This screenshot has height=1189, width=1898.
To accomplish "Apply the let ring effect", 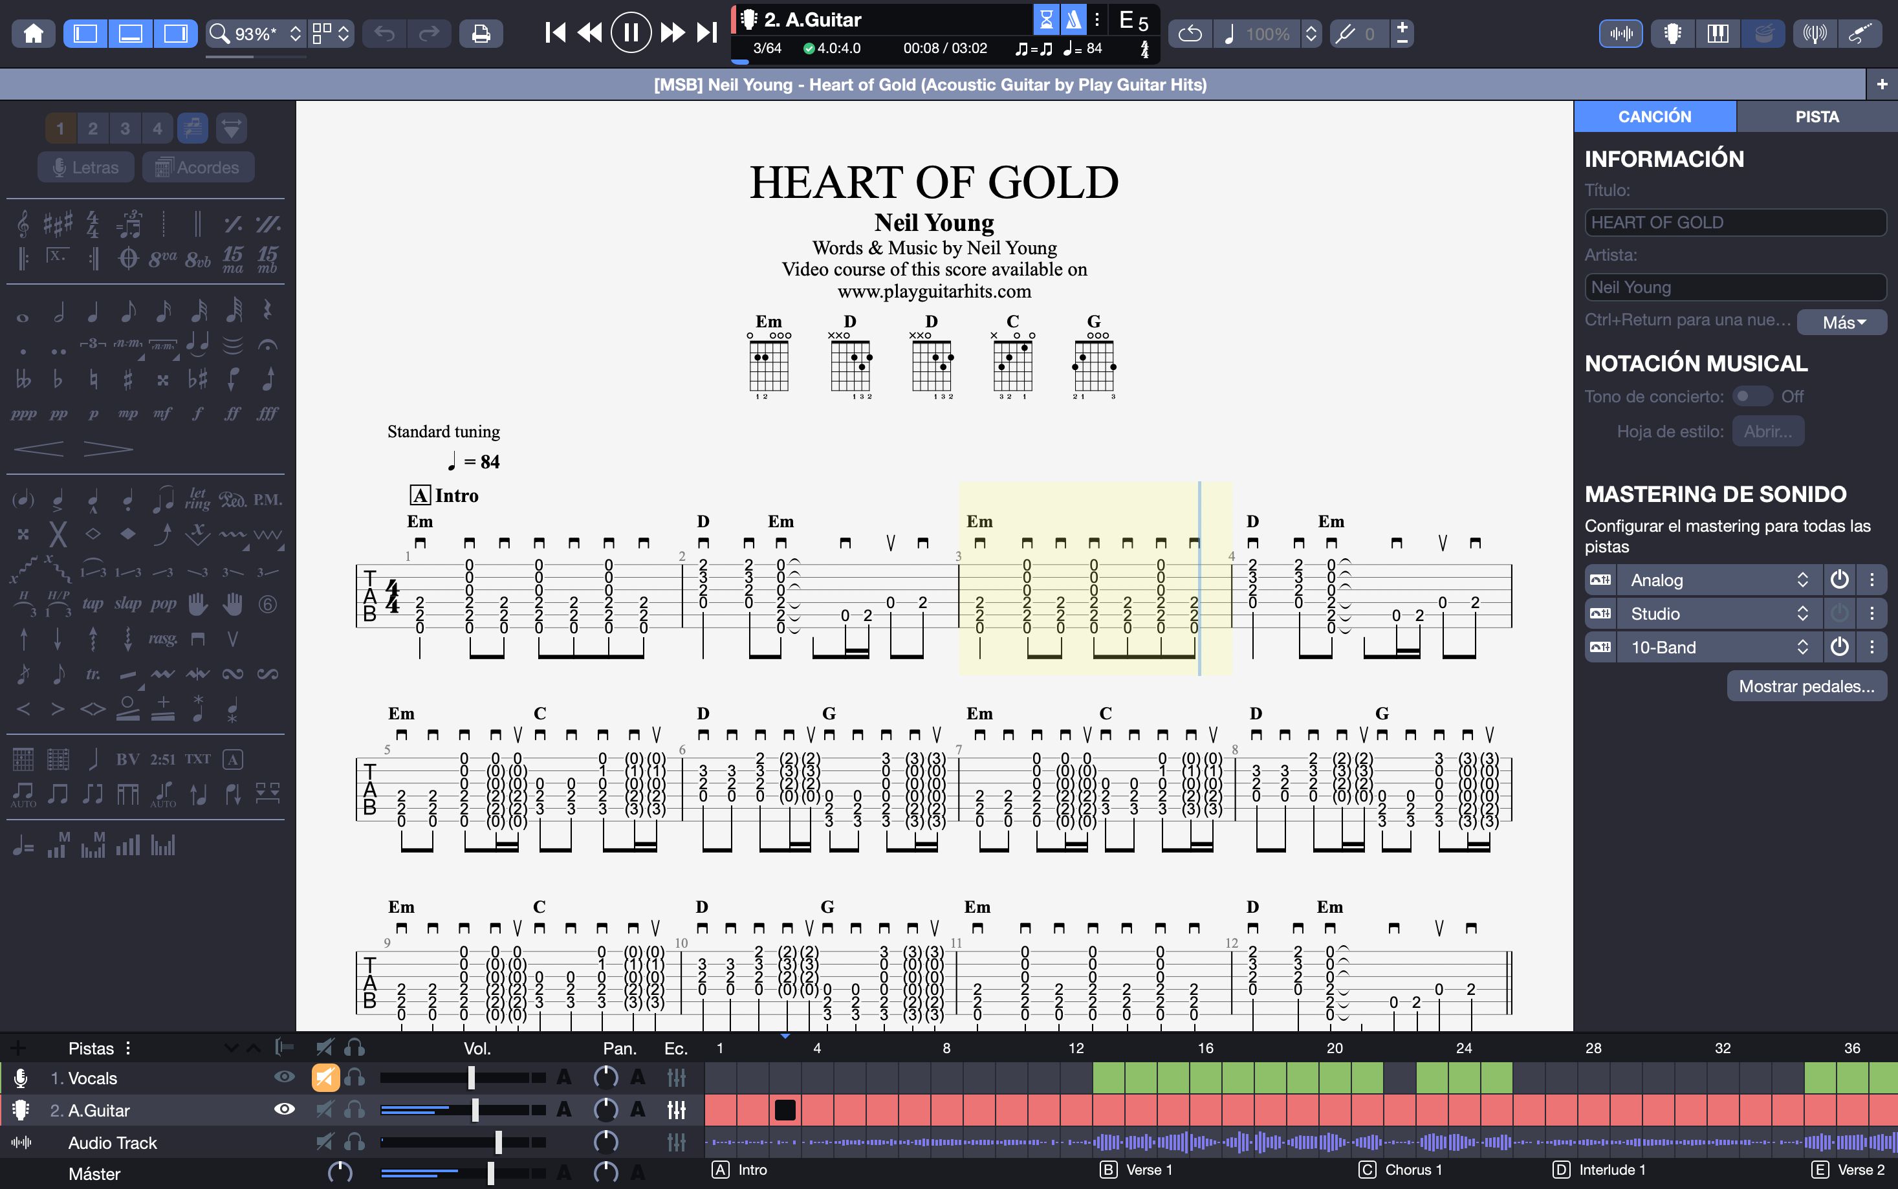I will coord(197,499).
